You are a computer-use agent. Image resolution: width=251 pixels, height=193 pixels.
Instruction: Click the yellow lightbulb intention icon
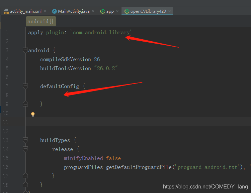coord(33,114)
